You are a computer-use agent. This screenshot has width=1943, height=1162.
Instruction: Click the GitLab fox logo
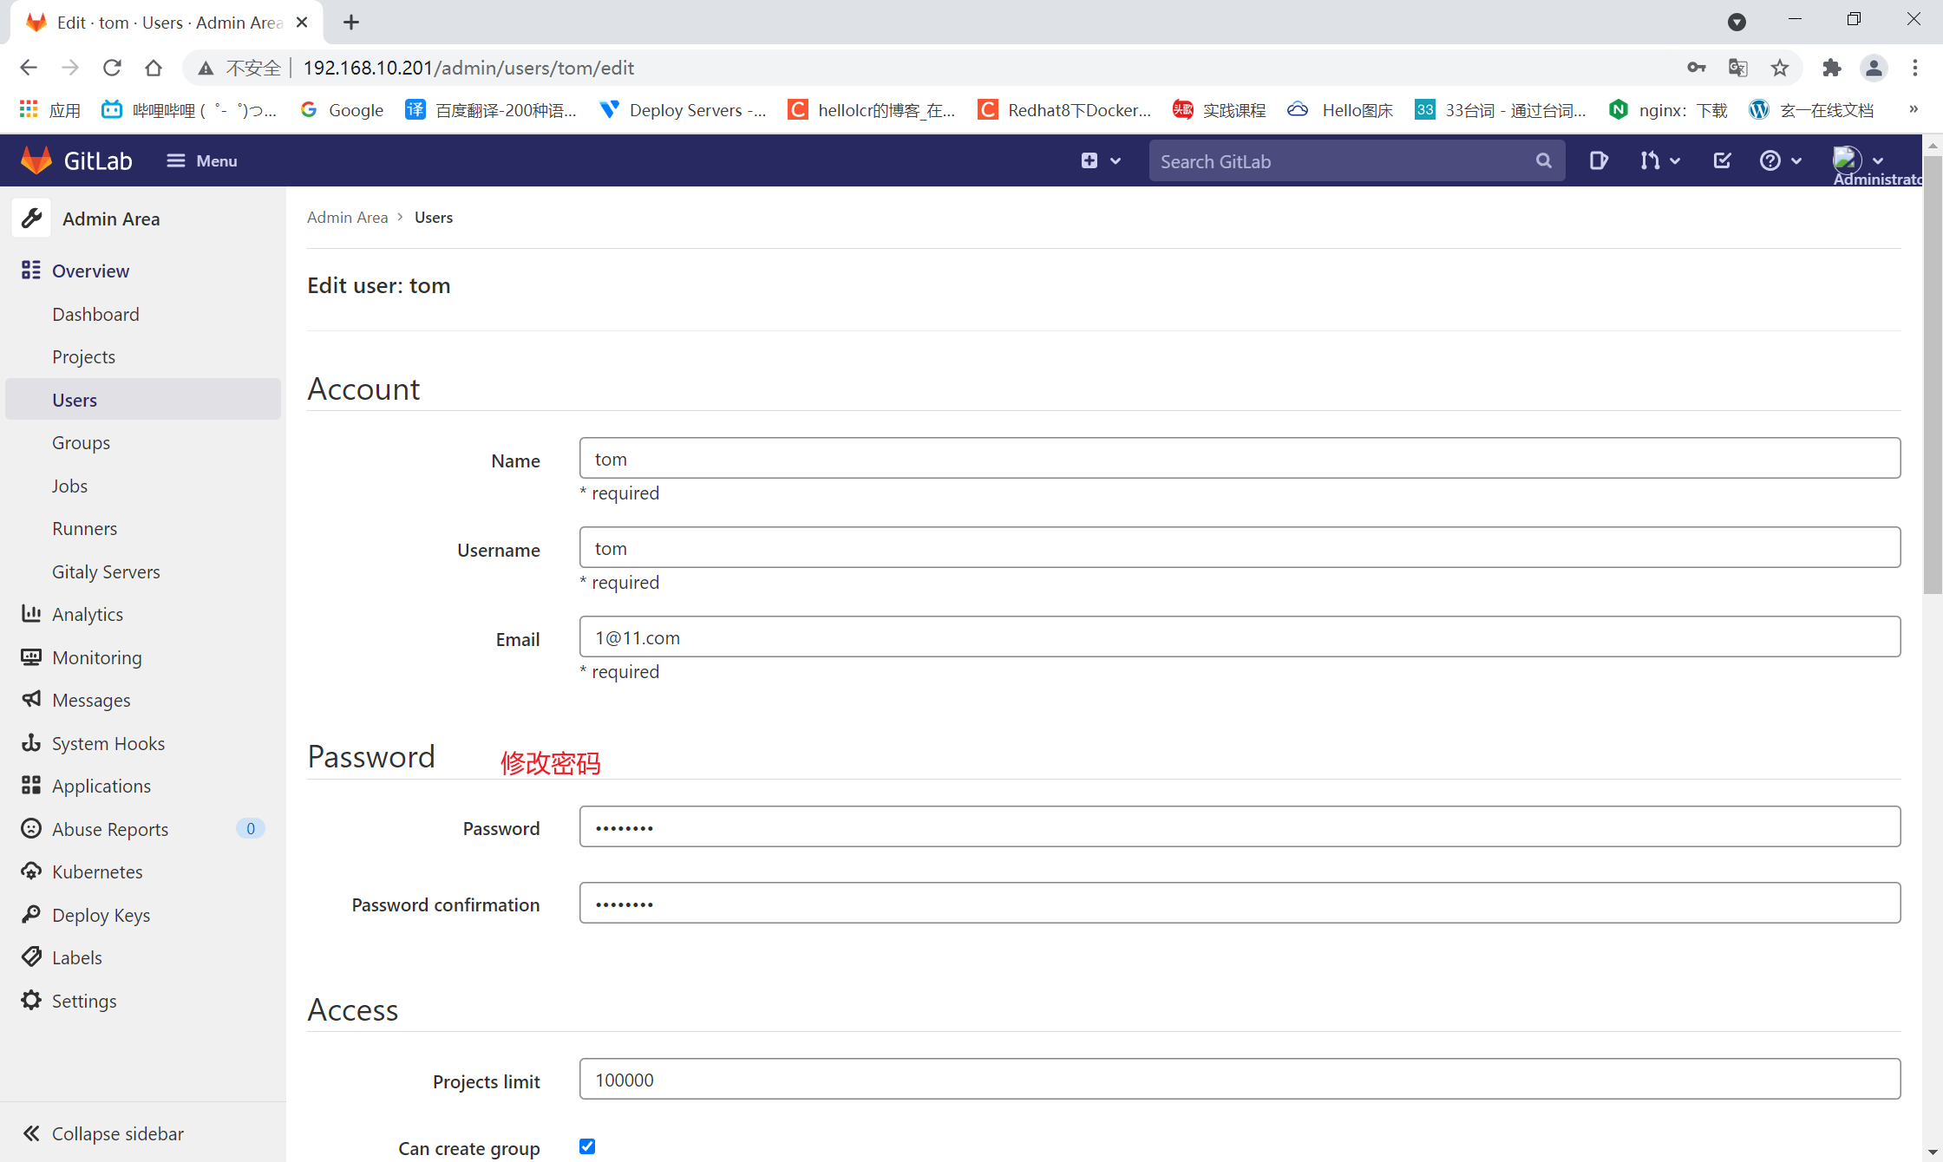coord(36,160)
